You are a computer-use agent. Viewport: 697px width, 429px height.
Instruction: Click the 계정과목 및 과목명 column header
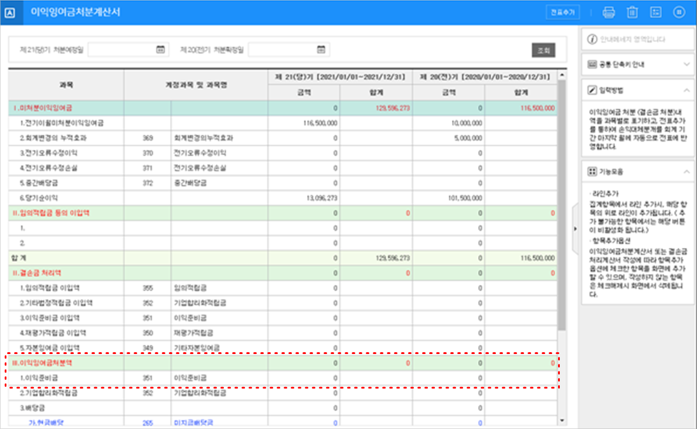(x=196, y=85)
